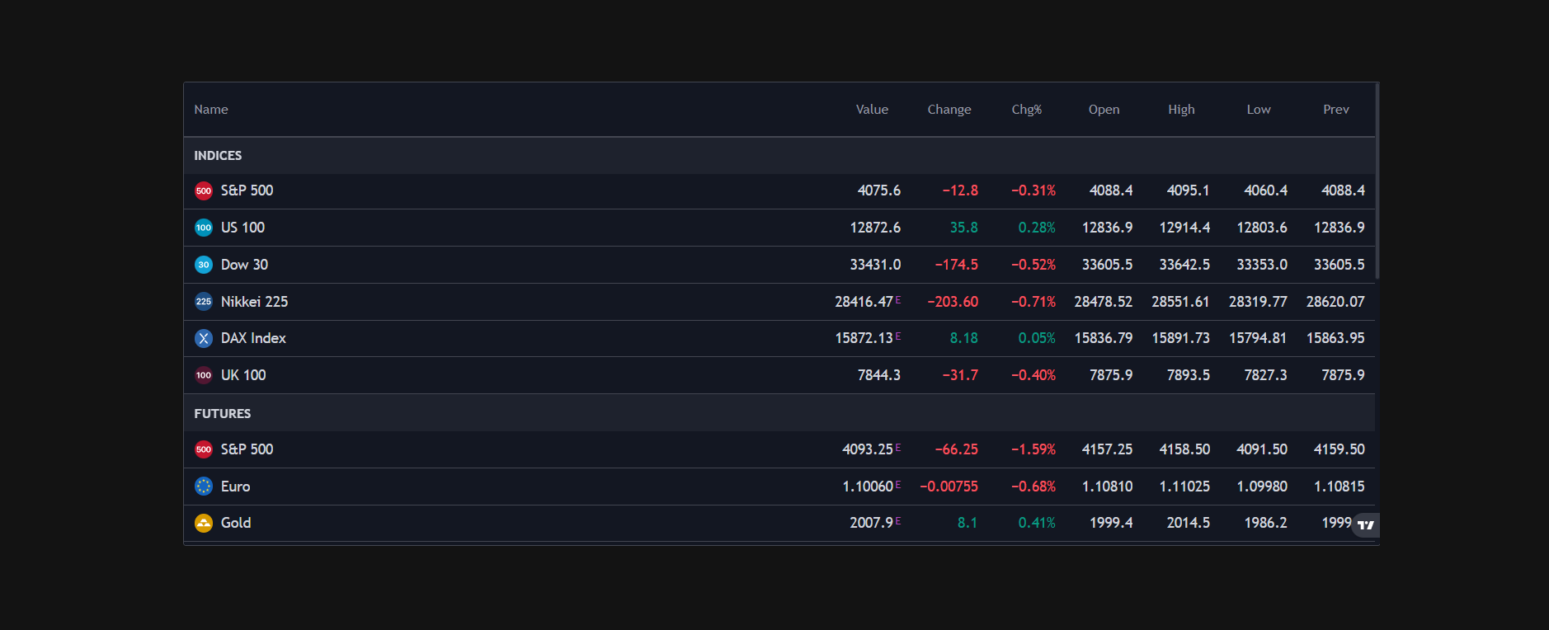The width and height of the screenshot is (1549, 630).
Task: Click Nikkei 225 high 28551.61
Action: click(x=1180, y=302)
